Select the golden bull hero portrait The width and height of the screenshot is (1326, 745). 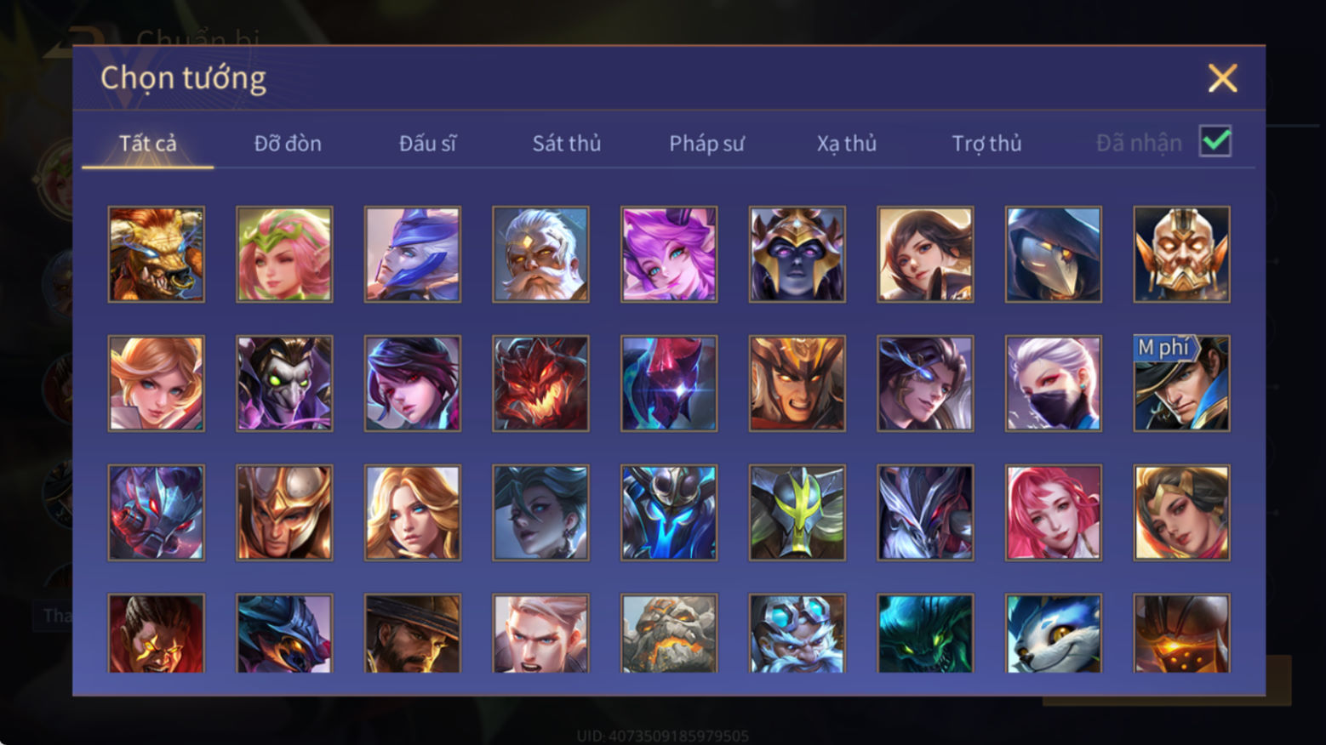156,254
